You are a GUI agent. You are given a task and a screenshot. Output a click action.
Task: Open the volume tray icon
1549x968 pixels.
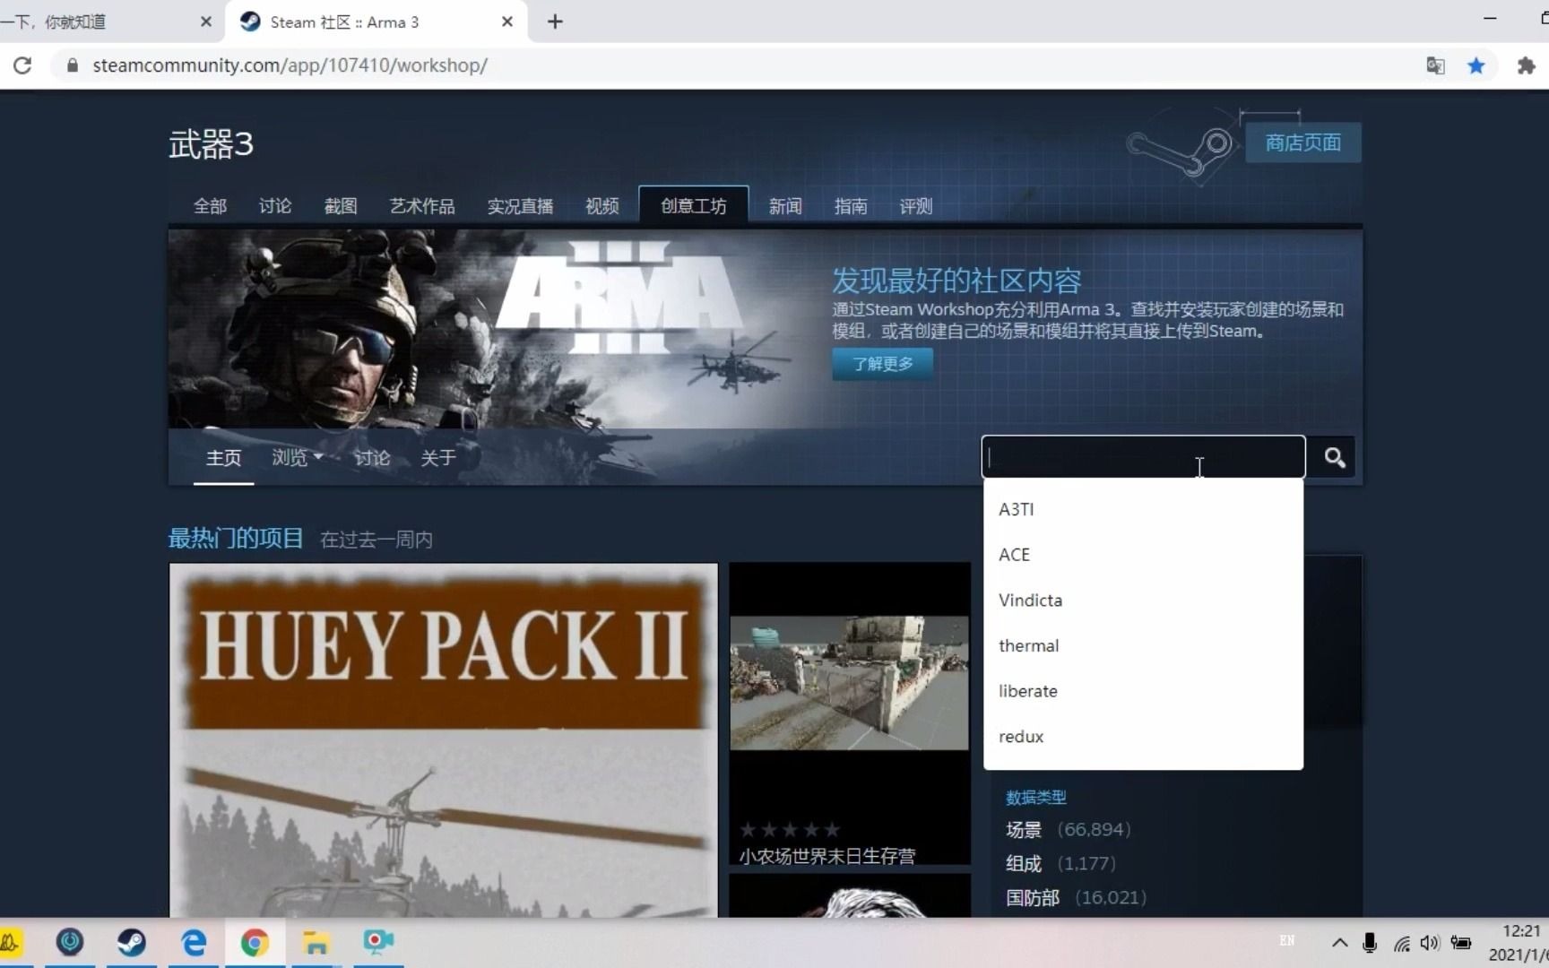point(1430,942)
